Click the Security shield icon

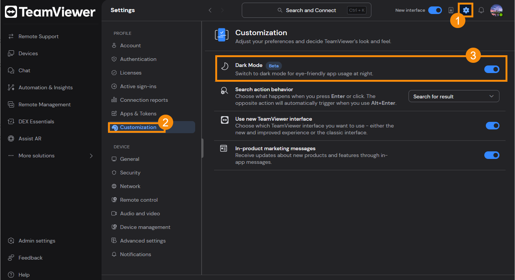coord(114,173)
